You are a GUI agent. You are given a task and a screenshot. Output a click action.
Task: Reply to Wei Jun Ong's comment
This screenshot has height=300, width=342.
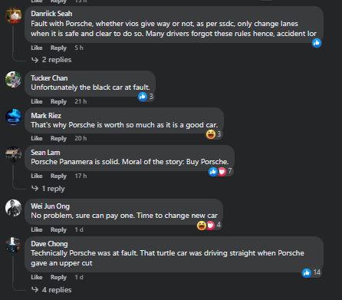(x=58, y=229)
